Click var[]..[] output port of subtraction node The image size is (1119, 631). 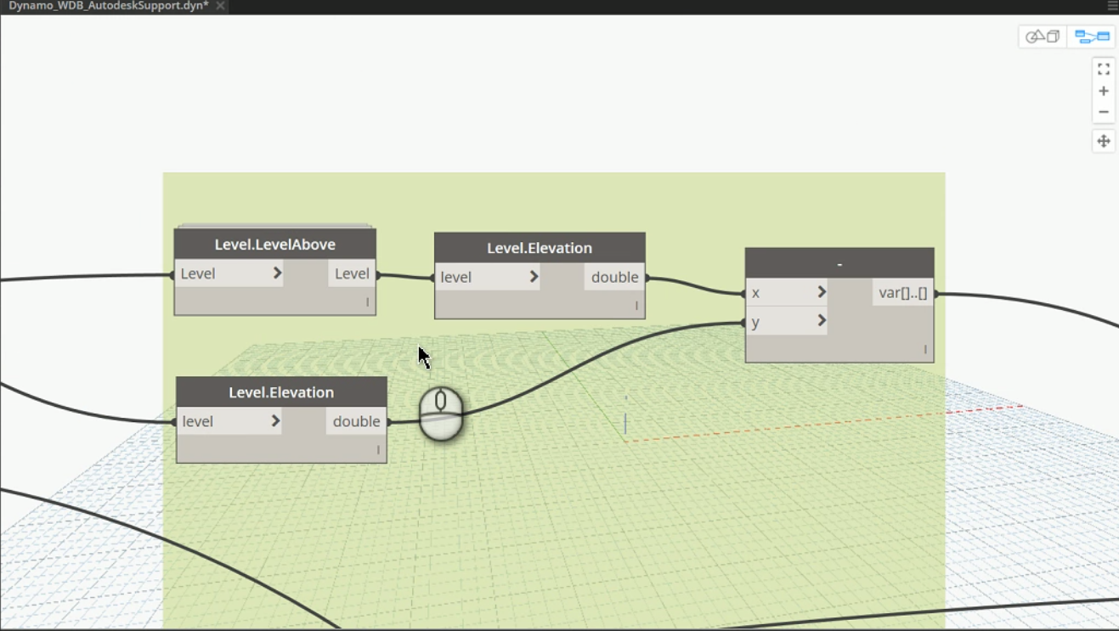tap(903, 293)
